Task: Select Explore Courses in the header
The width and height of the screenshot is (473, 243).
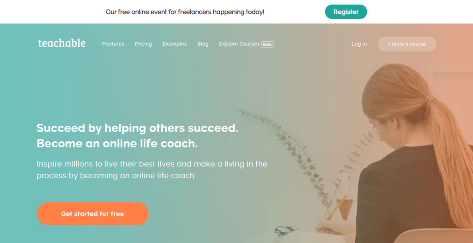Action: click(239, 44)
